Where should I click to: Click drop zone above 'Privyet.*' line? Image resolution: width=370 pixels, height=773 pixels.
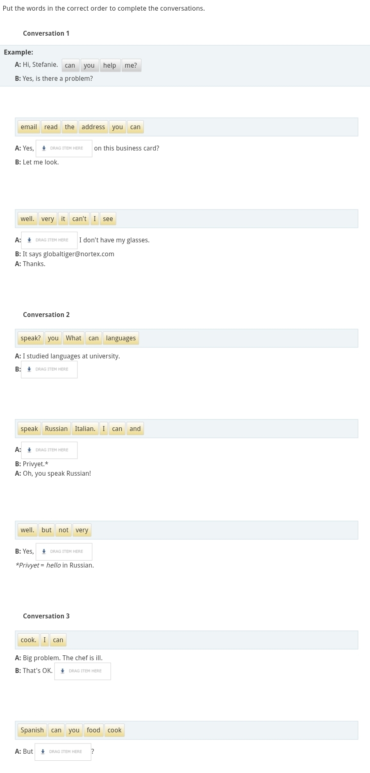[x=49, y=450]
